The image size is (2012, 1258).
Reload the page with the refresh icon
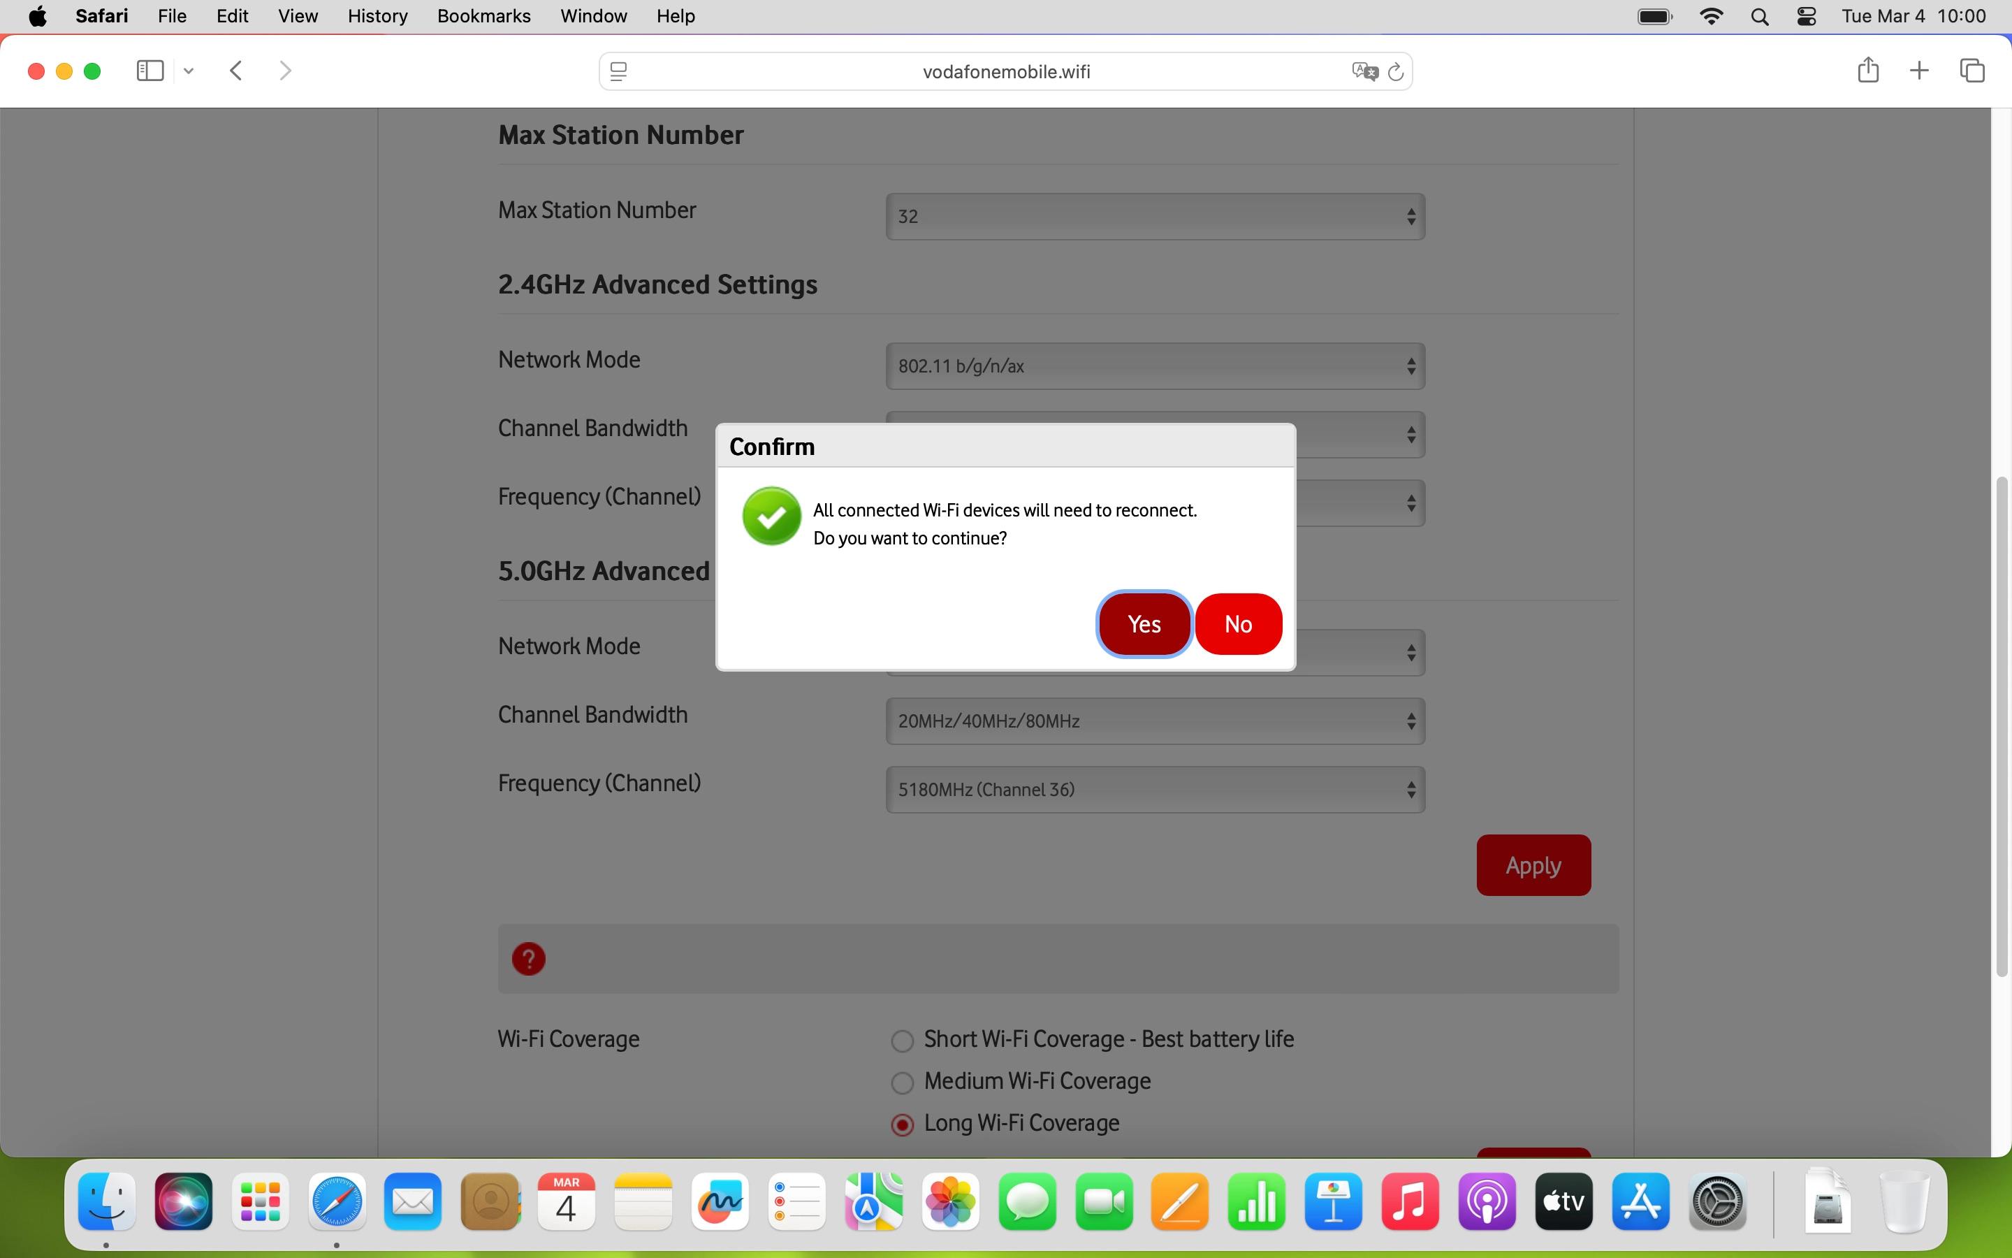(1397, 71)
